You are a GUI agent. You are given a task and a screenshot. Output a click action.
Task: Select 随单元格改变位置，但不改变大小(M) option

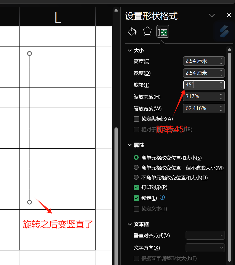pos(136,168)
